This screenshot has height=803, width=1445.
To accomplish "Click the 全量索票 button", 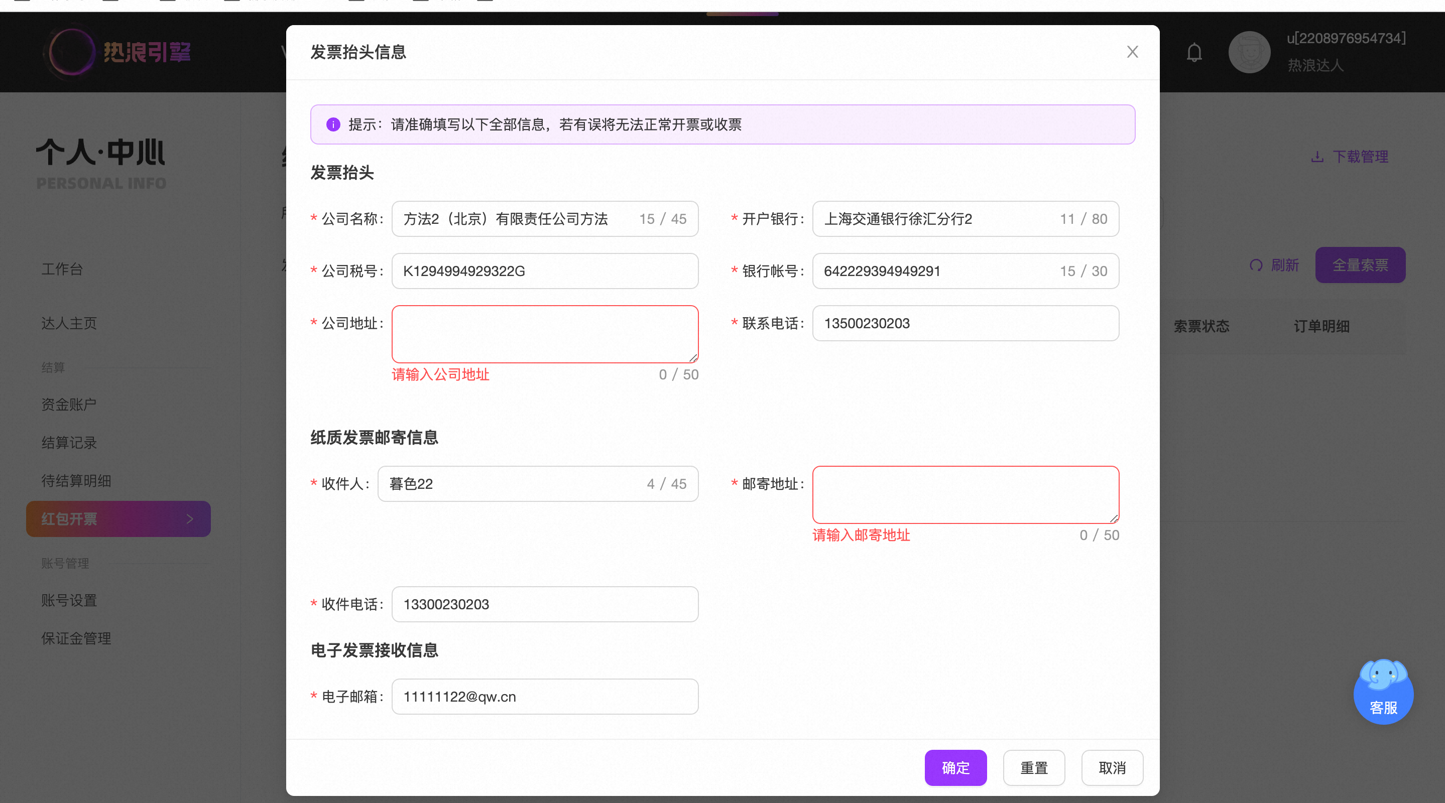I will [1360, 264].
